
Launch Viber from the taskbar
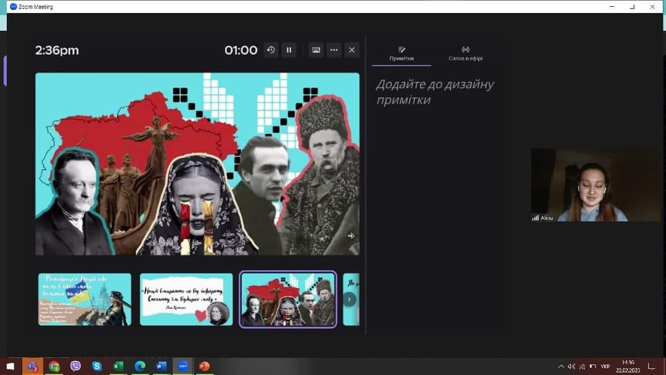[x=76, y=366]
